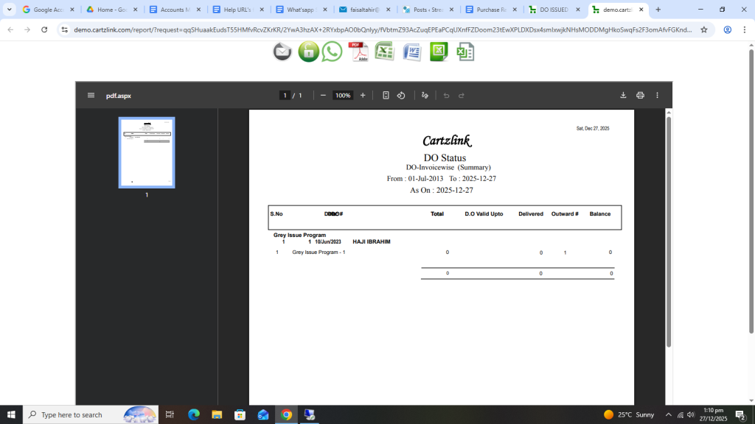The image size is (755, 424).
Task: Select the draw annotation tool
Action: click(425, 96)
